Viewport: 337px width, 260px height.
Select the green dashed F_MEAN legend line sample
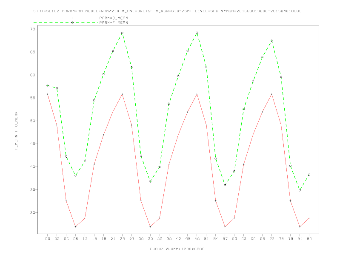(x=66, y=23)
